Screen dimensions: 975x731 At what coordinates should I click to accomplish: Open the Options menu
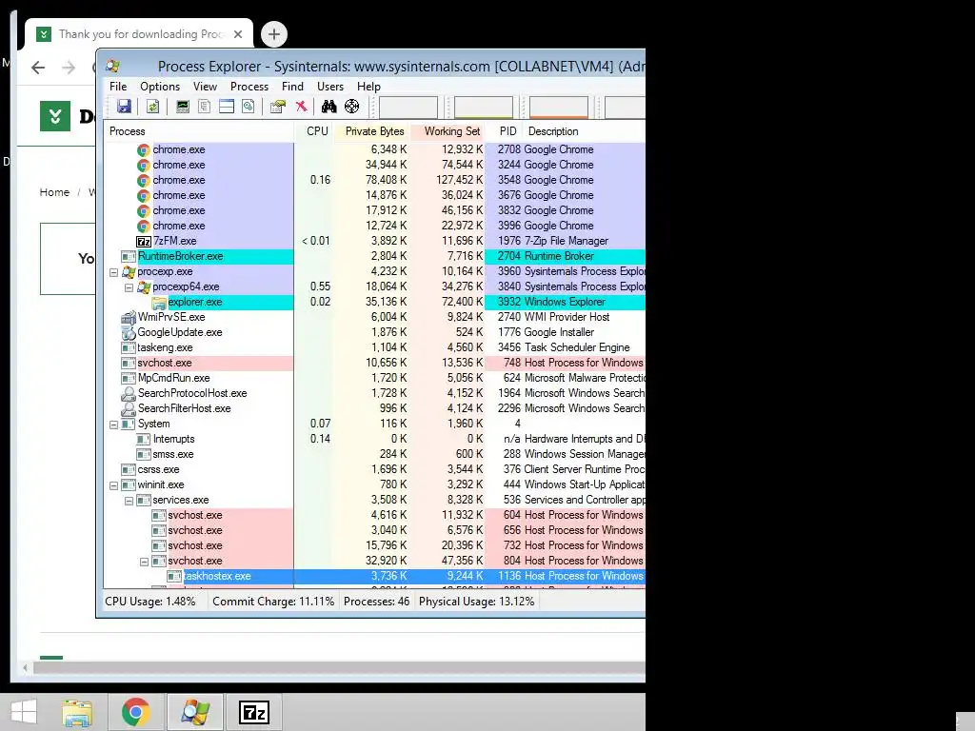160,87
